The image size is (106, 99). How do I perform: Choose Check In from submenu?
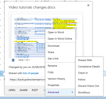(89, 73)
